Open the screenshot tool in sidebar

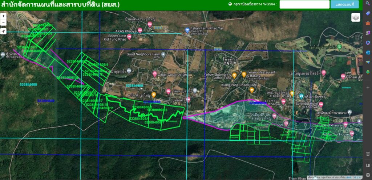click(368, 154)
